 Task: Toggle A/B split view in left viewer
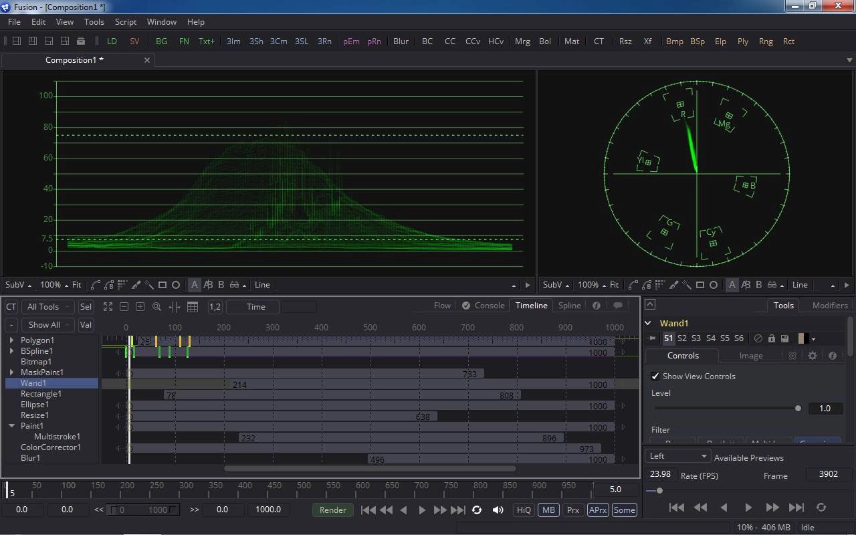pyautogui.click(x=208, y=285)
